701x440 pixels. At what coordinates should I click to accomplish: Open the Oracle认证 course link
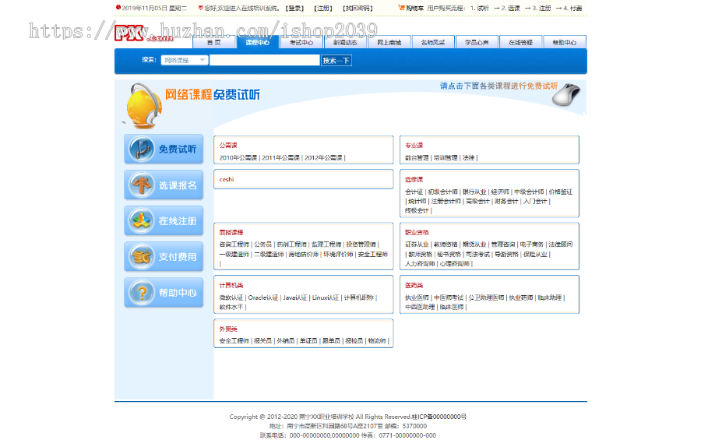pos(263,297)
